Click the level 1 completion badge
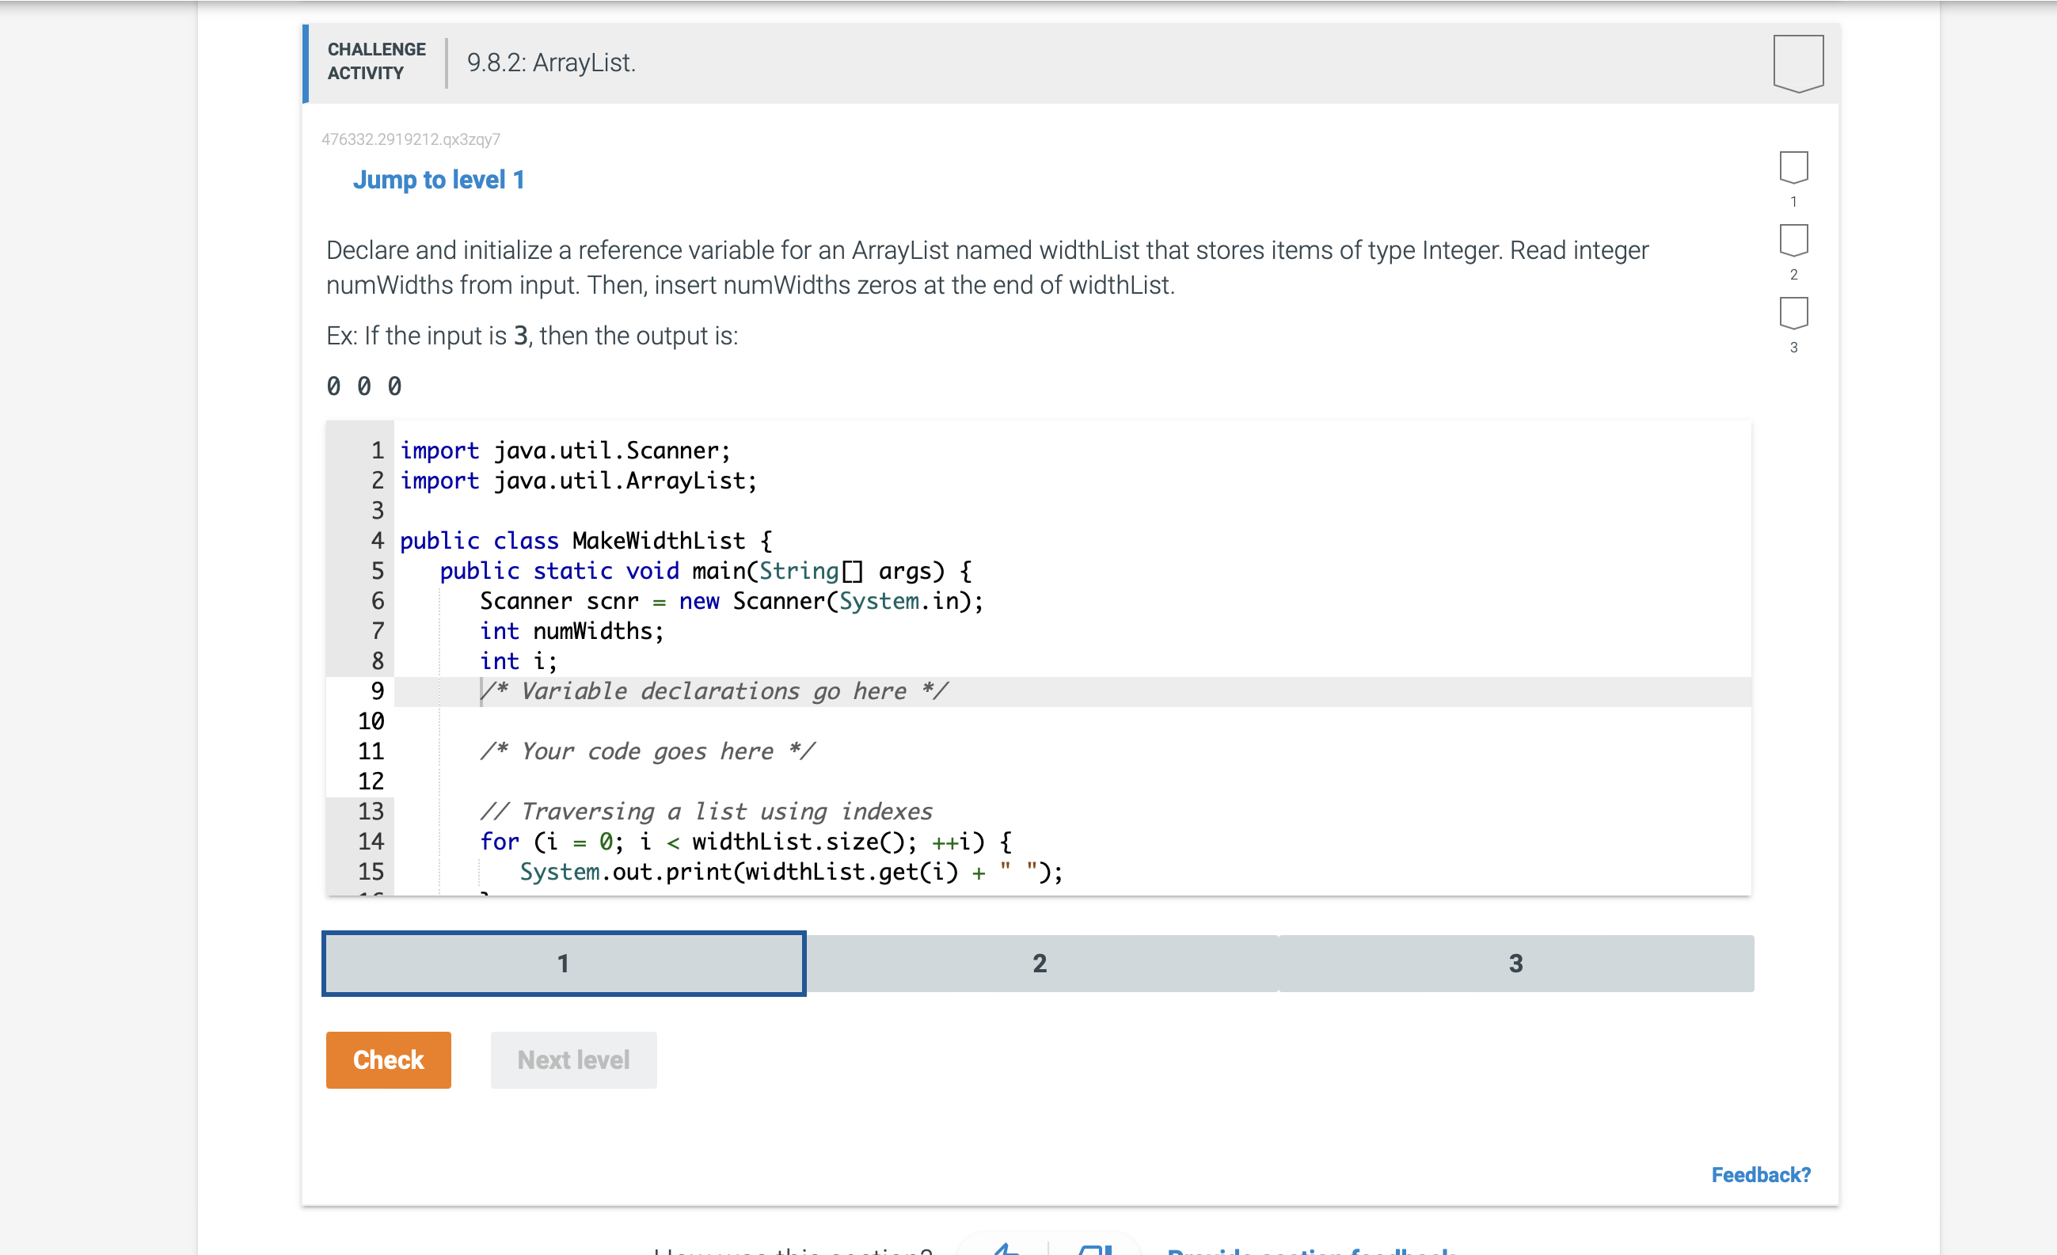The width and height of the screenshot is (2057, 1255). (x=1793, y=167)
